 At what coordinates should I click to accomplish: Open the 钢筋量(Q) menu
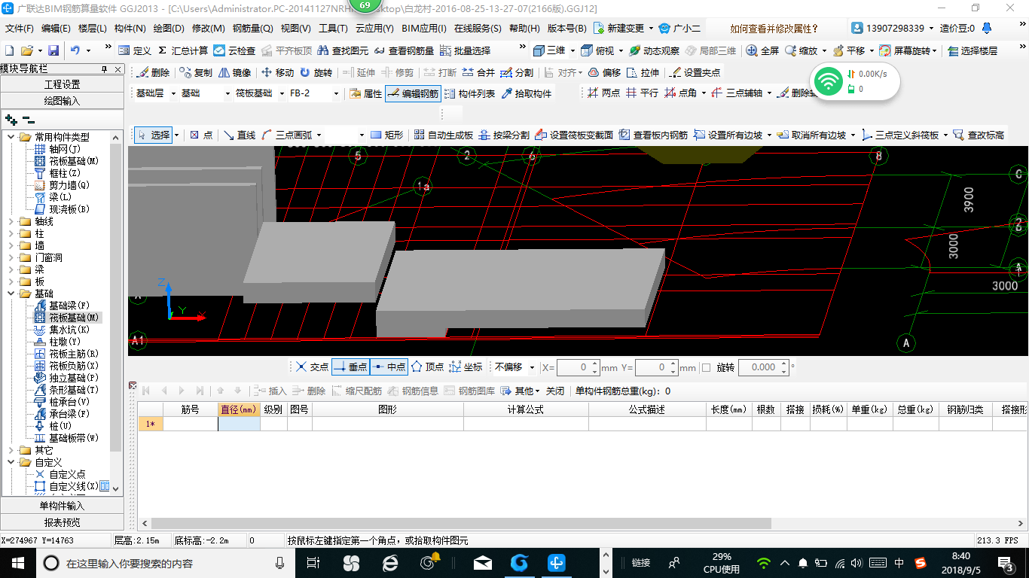point(253,29)
